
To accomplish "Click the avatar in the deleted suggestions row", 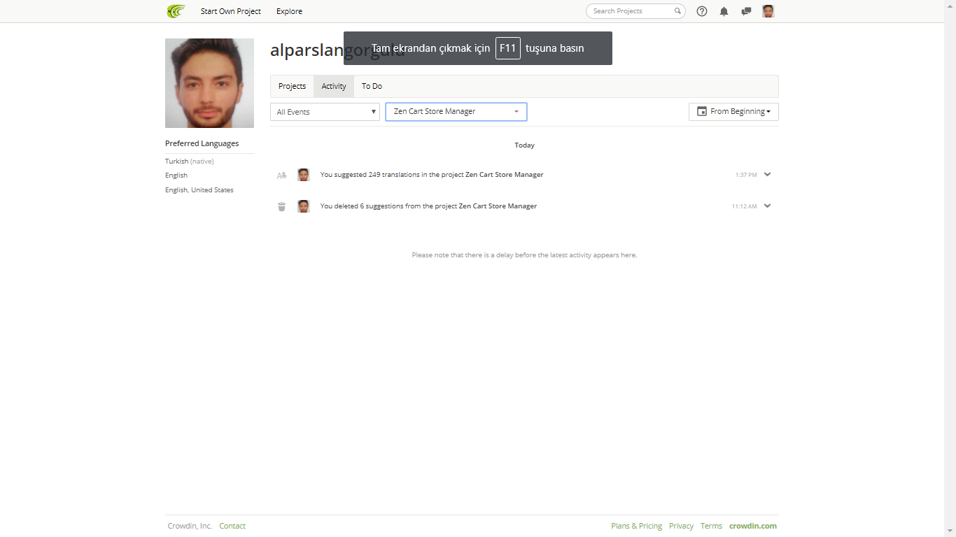I will 304,206.
